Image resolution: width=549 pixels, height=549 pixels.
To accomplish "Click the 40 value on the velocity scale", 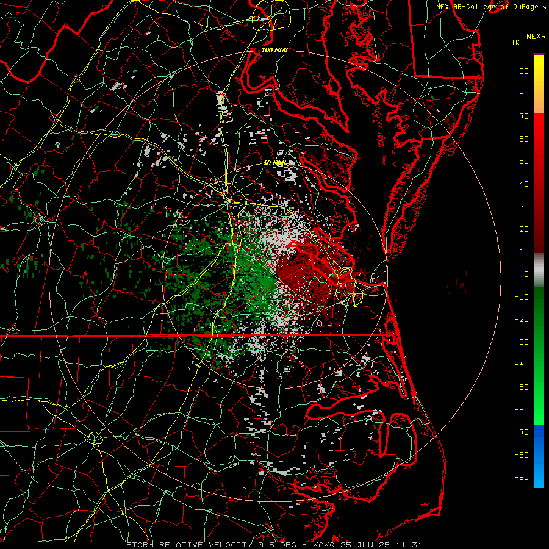I will tap(524, 184).
